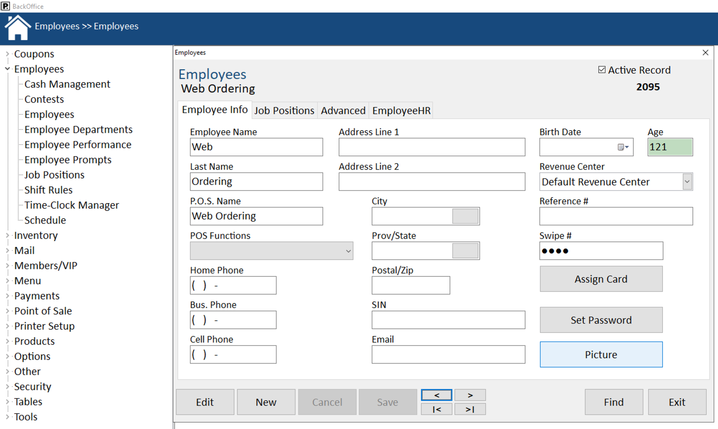Click the City lookup button
The width and height of the screenshot is (718, 429).
(x=465, y=216)
